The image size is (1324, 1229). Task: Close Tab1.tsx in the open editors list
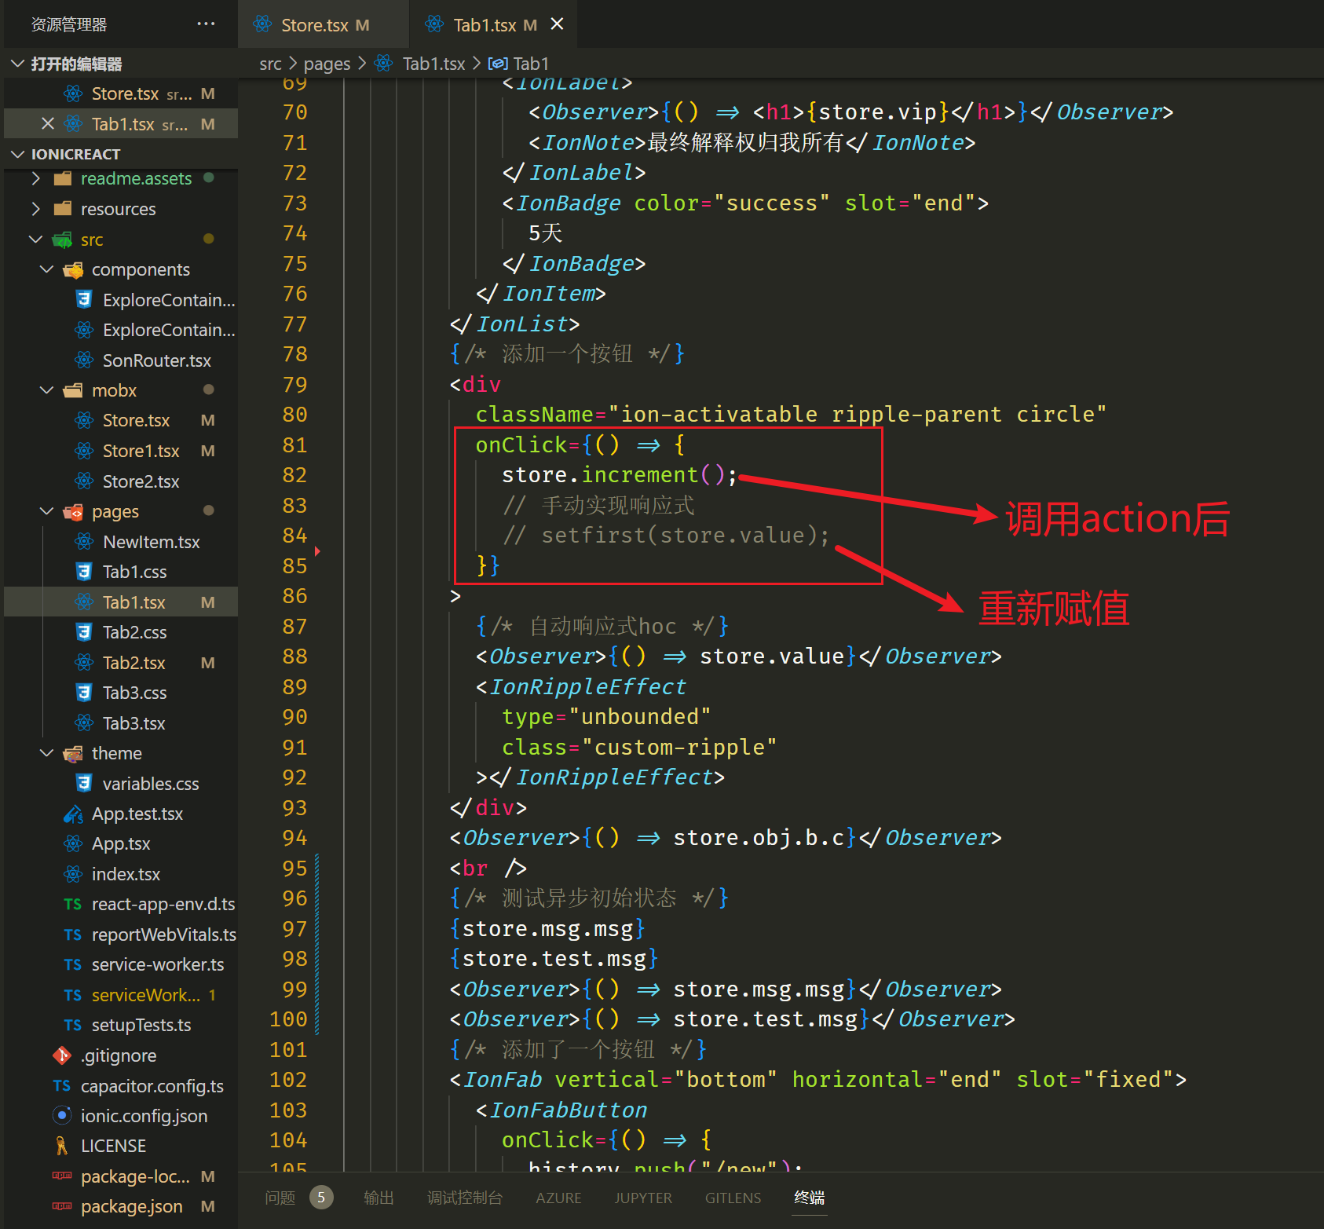coord(48,124)
